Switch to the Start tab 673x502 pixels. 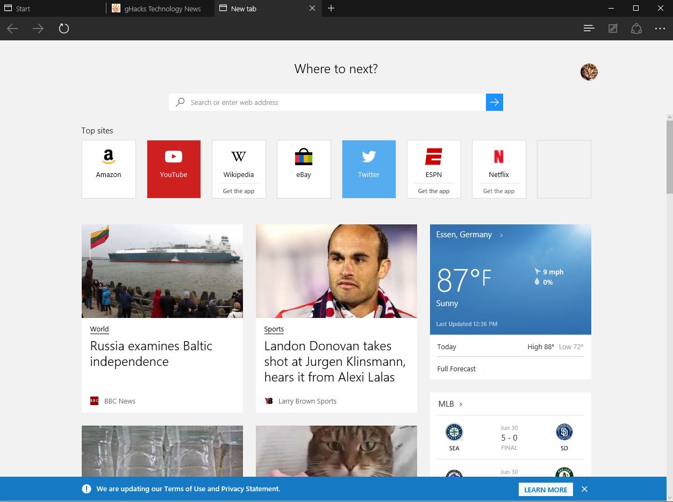point(54,8)
